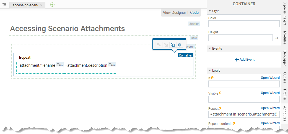Duplicate the selected container
Viewport: 288px width, 134px height.
coord(173,45)
